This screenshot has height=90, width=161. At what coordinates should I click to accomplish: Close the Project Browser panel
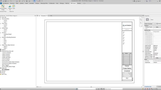pyautogui.click(x=35, y=16)
